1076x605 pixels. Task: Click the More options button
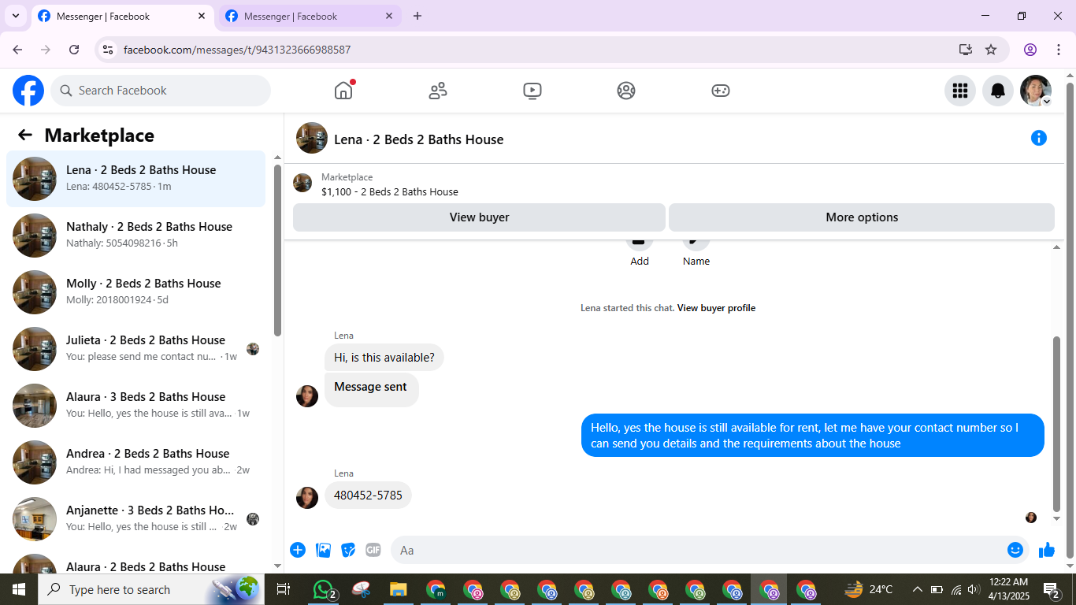point(862,217)
